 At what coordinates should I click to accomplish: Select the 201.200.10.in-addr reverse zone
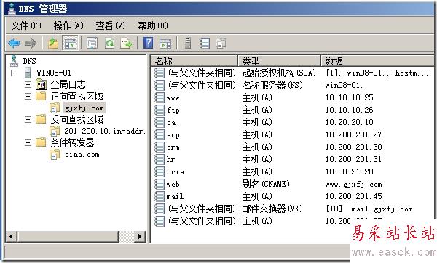104,131
